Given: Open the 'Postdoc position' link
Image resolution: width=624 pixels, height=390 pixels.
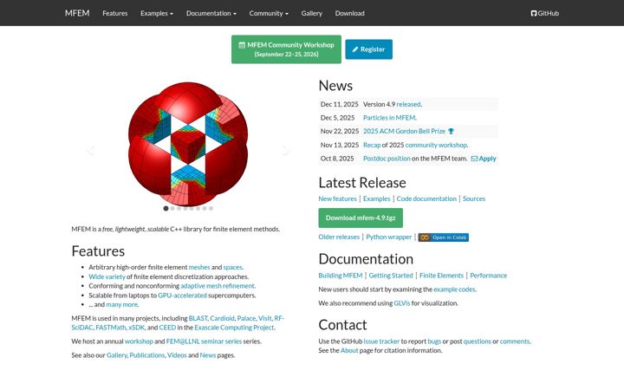Looking at the screenshot, I should pos(387,159).
